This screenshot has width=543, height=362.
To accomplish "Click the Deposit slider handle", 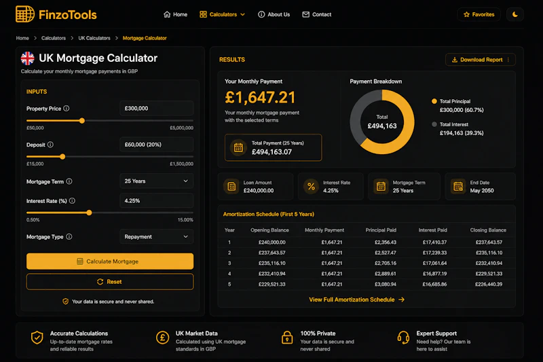I will click(62, 157).
